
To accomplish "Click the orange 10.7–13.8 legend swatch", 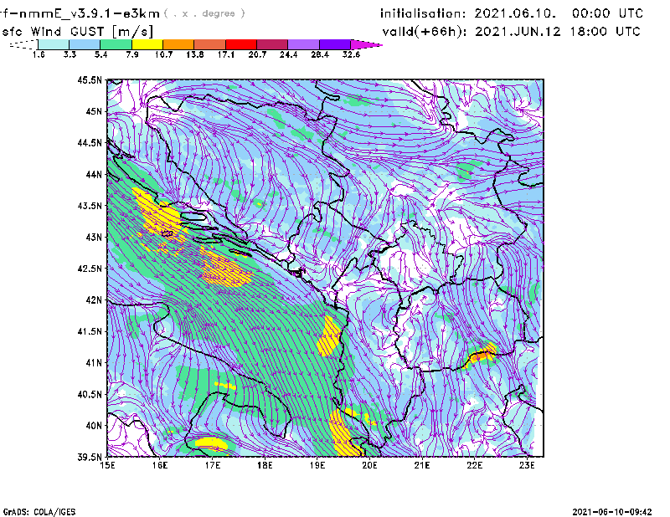I will (x=178, y=44).
